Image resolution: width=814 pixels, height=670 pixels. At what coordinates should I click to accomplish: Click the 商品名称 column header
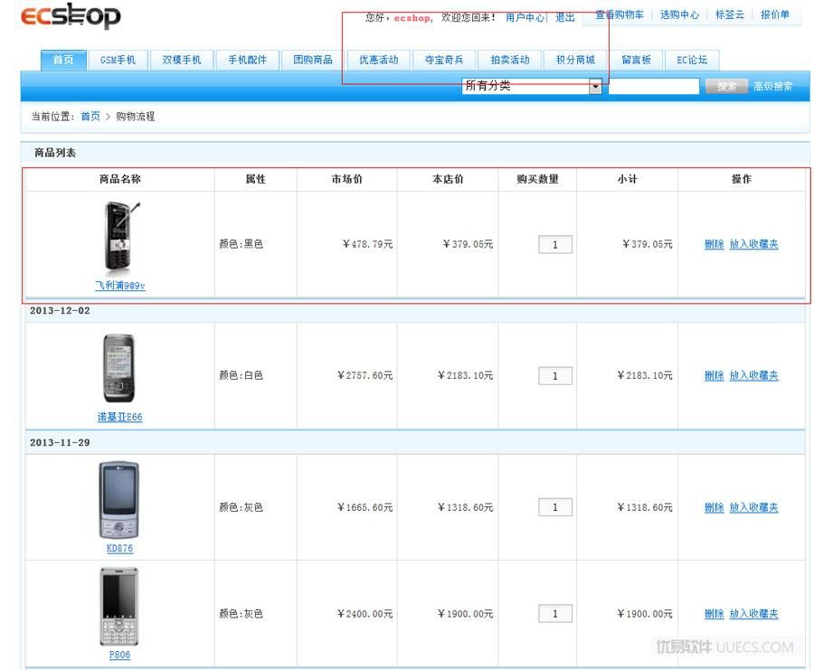pos(120,179)
